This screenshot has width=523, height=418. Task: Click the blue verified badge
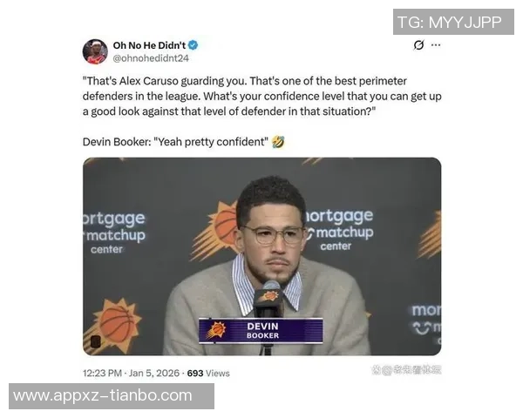193,45
